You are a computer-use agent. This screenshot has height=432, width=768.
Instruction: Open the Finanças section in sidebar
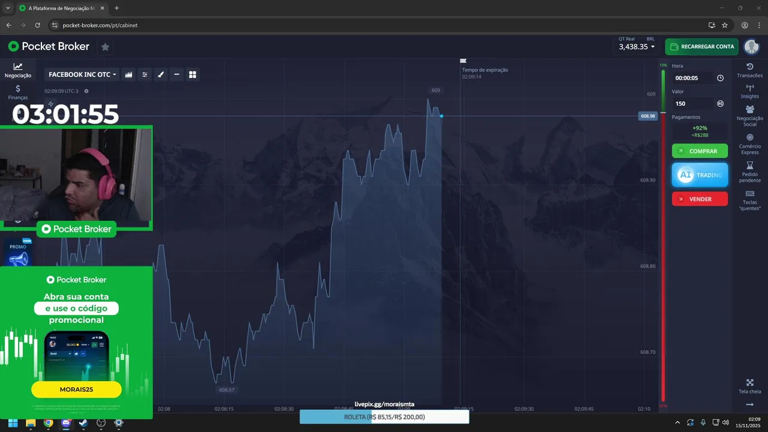click(18, 92)
